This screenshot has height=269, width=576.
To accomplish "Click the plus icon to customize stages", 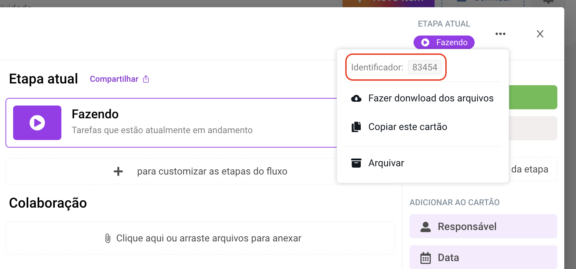I will tap(118, 171).
